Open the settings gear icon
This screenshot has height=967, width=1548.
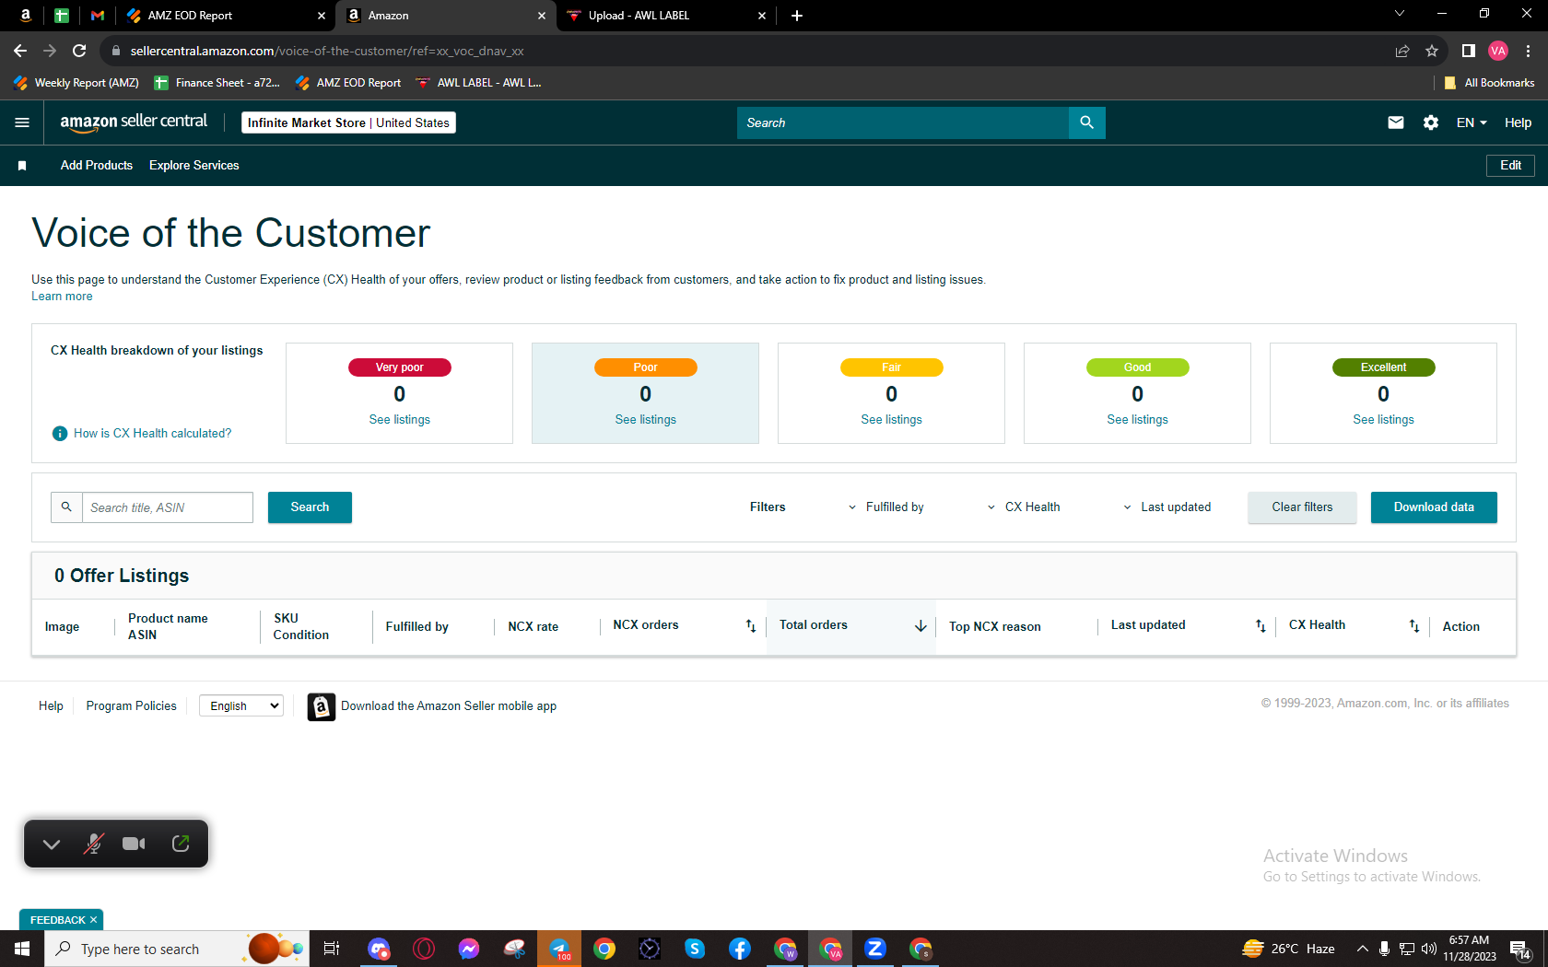point(1431,122)
